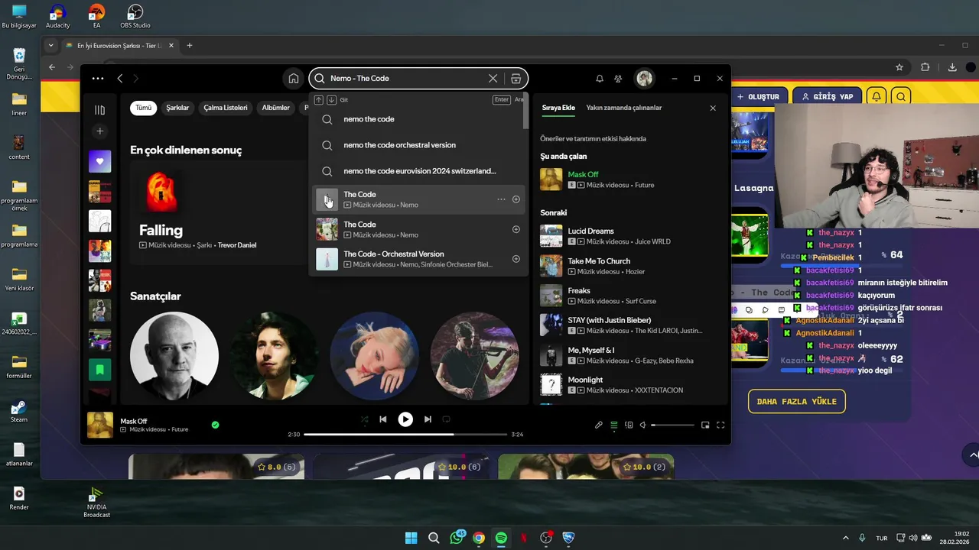The image size is (979, 550).
Task: Open the green bookmark item in sidebar
Action: (x=99, y=370)
